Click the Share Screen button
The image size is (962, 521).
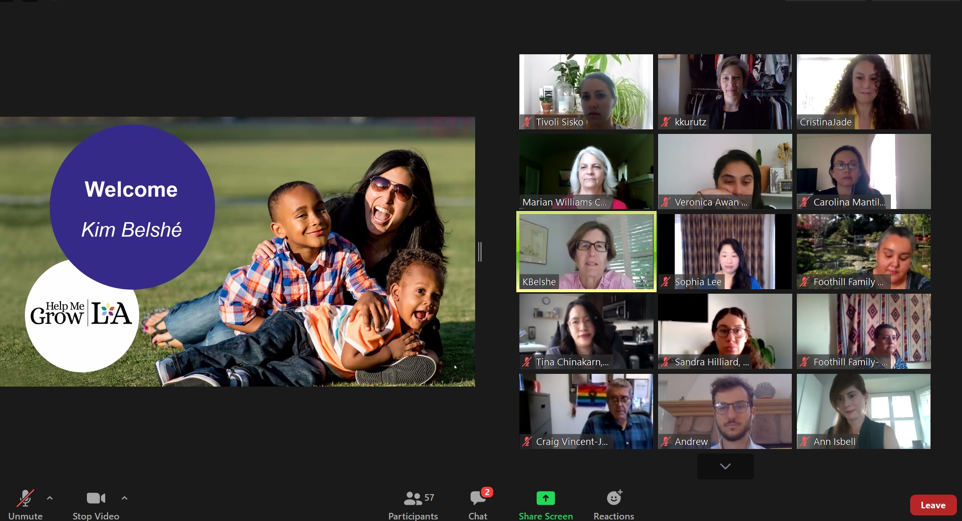pyautogui.click(x=546, y=504)
